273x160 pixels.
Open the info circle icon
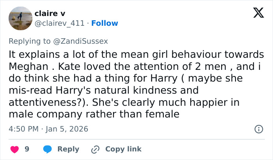258,129
